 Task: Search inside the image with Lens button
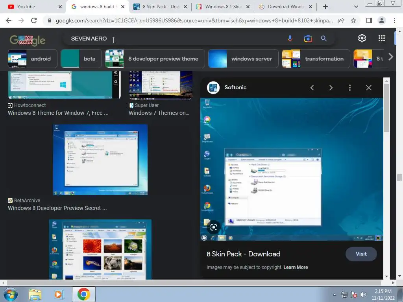[x=214, y=227]
